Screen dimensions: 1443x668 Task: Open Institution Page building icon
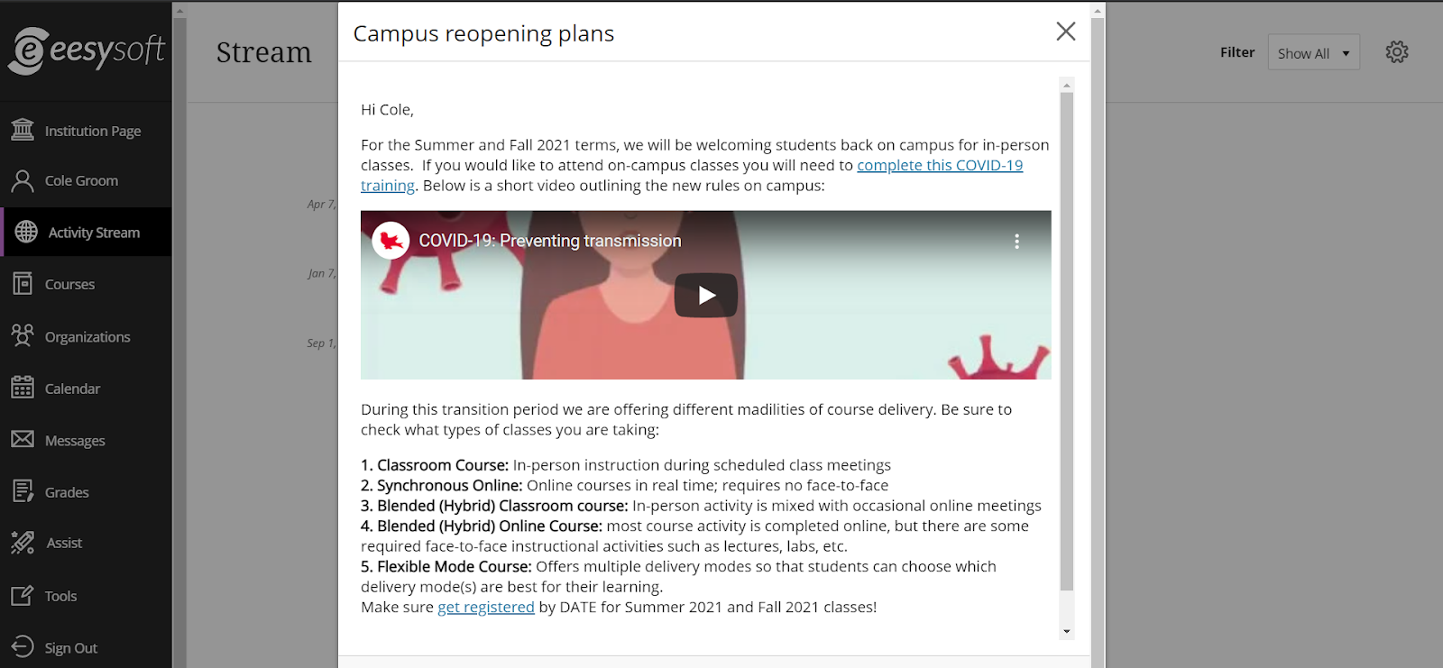(x=23, y=130)
